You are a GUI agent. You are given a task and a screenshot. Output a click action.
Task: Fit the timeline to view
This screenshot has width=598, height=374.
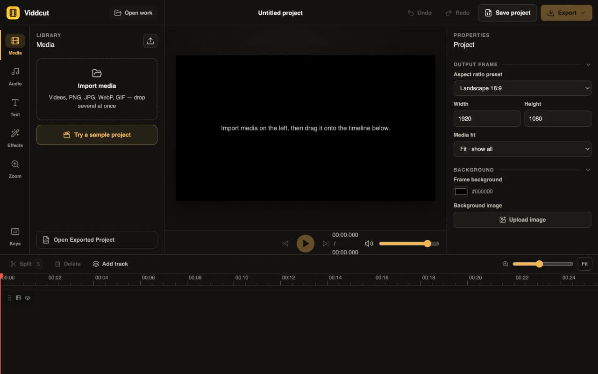(584, 264)
